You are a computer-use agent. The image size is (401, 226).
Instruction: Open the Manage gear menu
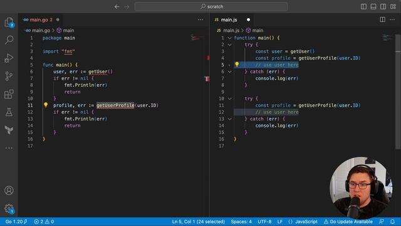(9, 208)
